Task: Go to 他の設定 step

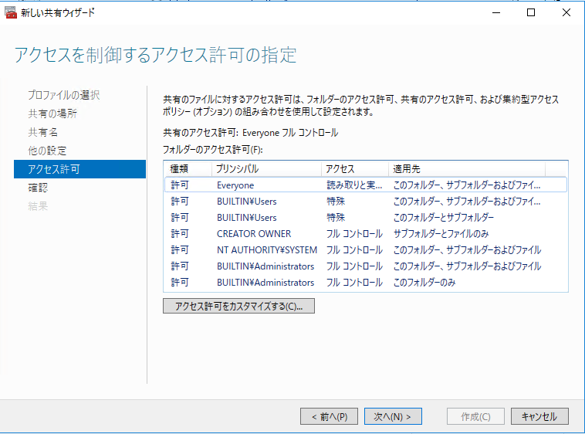Action: coord(47,151)
